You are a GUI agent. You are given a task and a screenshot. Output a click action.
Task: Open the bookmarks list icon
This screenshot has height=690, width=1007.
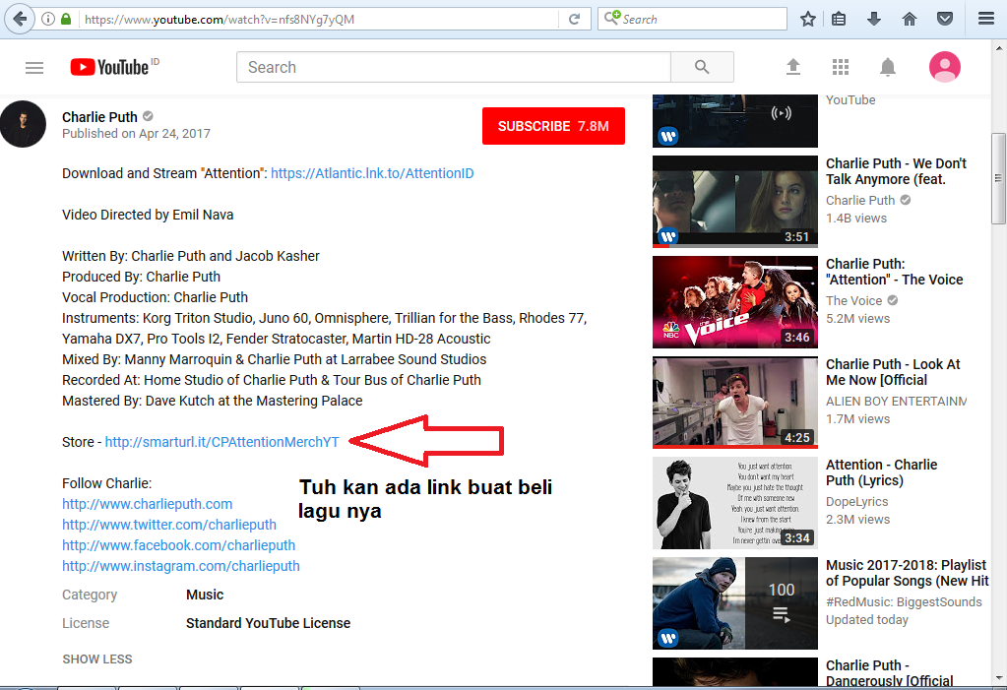pos(839,20)
